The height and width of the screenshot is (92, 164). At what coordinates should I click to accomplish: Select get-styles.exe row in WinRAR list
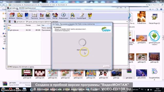tap(29, 30)
